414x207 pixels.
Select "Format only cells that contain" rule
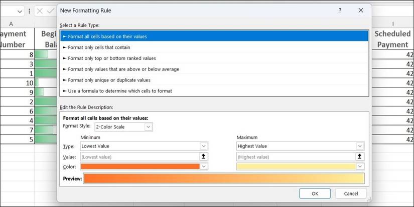click(99, 47)
